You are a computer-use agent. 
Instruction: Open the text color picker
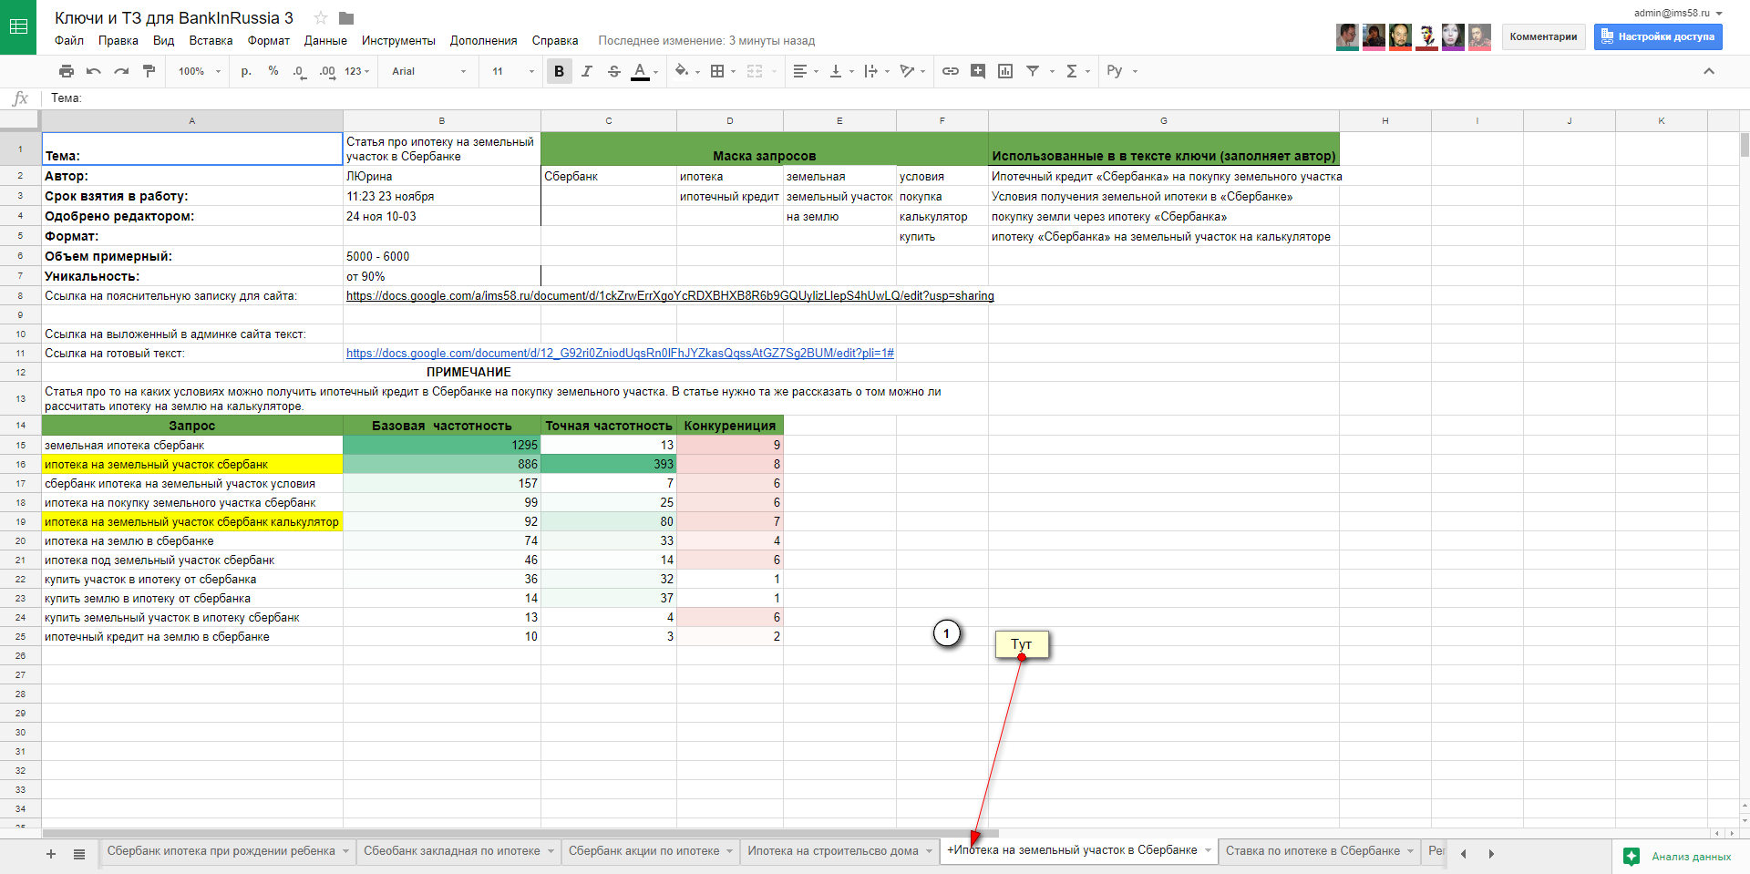(641, 71)
